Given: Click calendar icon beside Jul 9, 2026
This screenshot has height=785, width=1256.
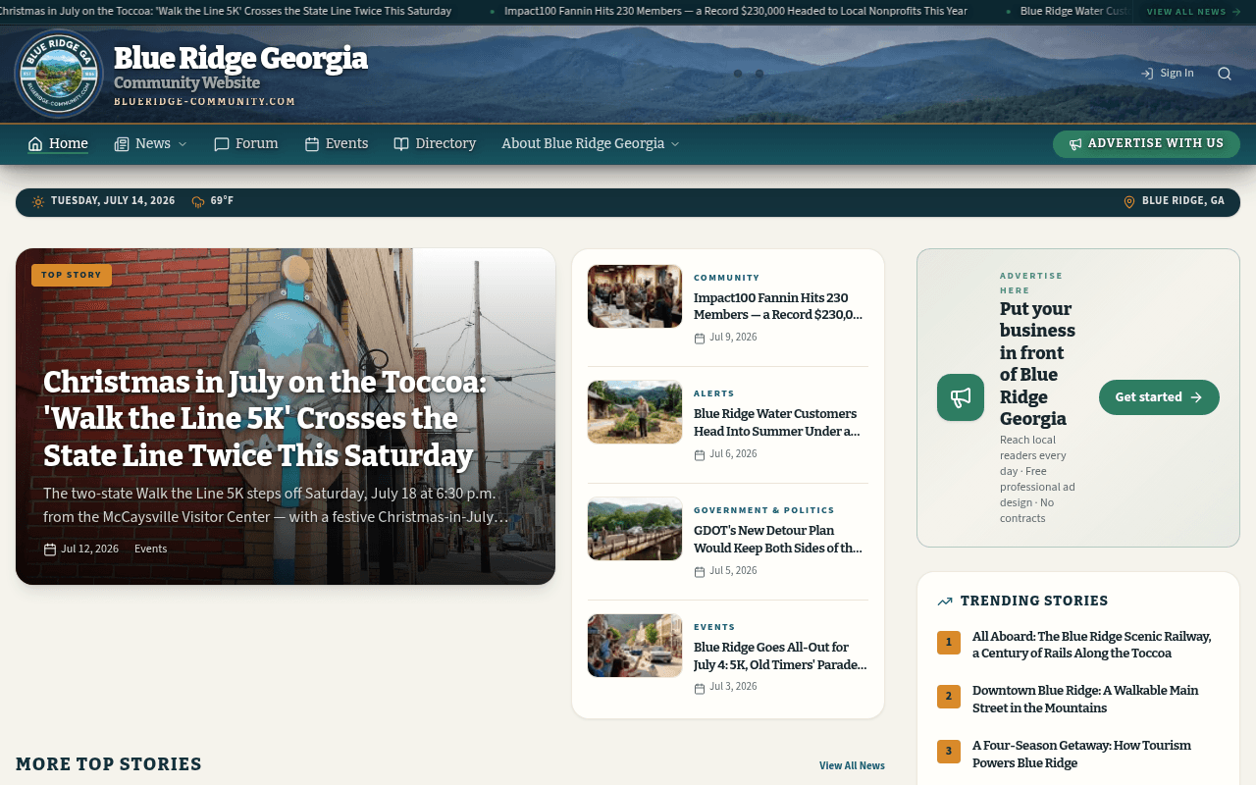Looking at the screenshot, I should coord(700,339).
